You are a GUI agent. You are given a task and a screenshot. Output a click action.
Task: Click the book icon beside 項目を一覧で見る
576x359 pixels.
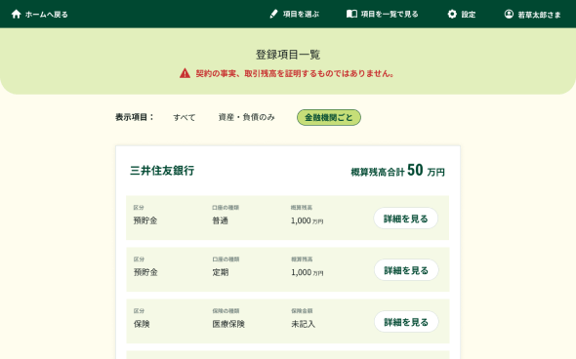click(x=351, y=14)
